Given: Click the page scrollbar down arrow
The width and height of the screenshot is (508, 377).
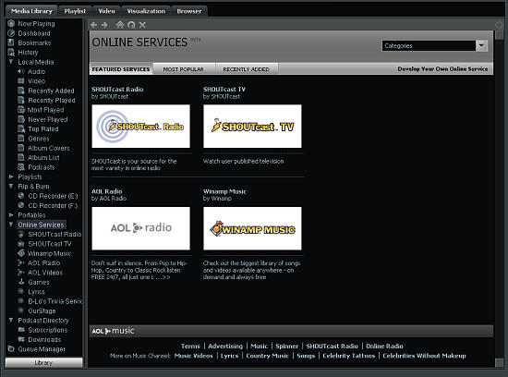Looking at the screenshot, I should tap(500, 362).
